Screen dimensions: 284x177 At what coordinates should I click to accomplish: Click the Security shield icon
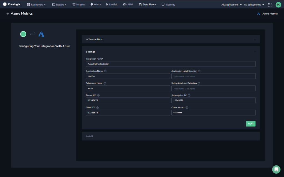pyautogui.click(x=163, y=4)
